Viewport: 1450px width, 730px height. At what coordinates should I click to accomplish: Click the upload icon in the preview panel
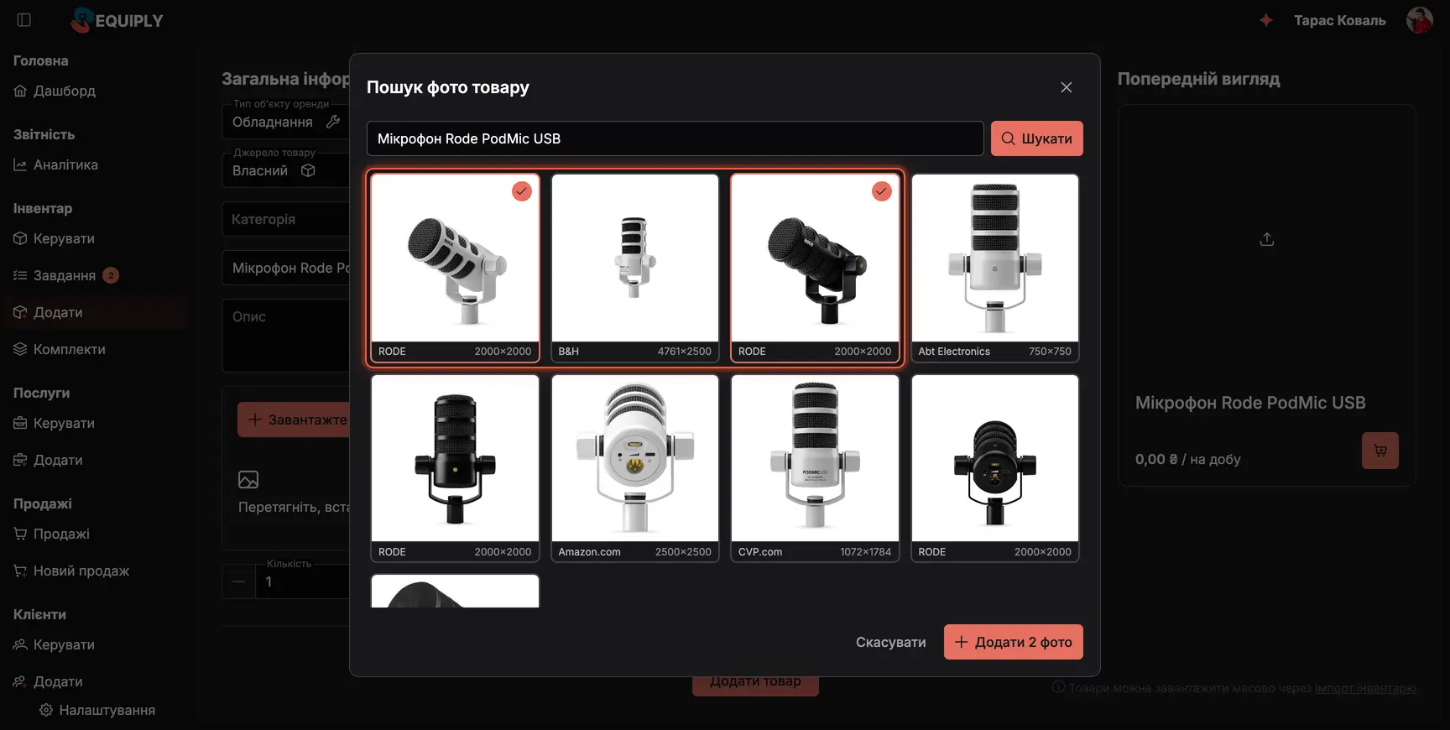click(x=1267, y=239)
